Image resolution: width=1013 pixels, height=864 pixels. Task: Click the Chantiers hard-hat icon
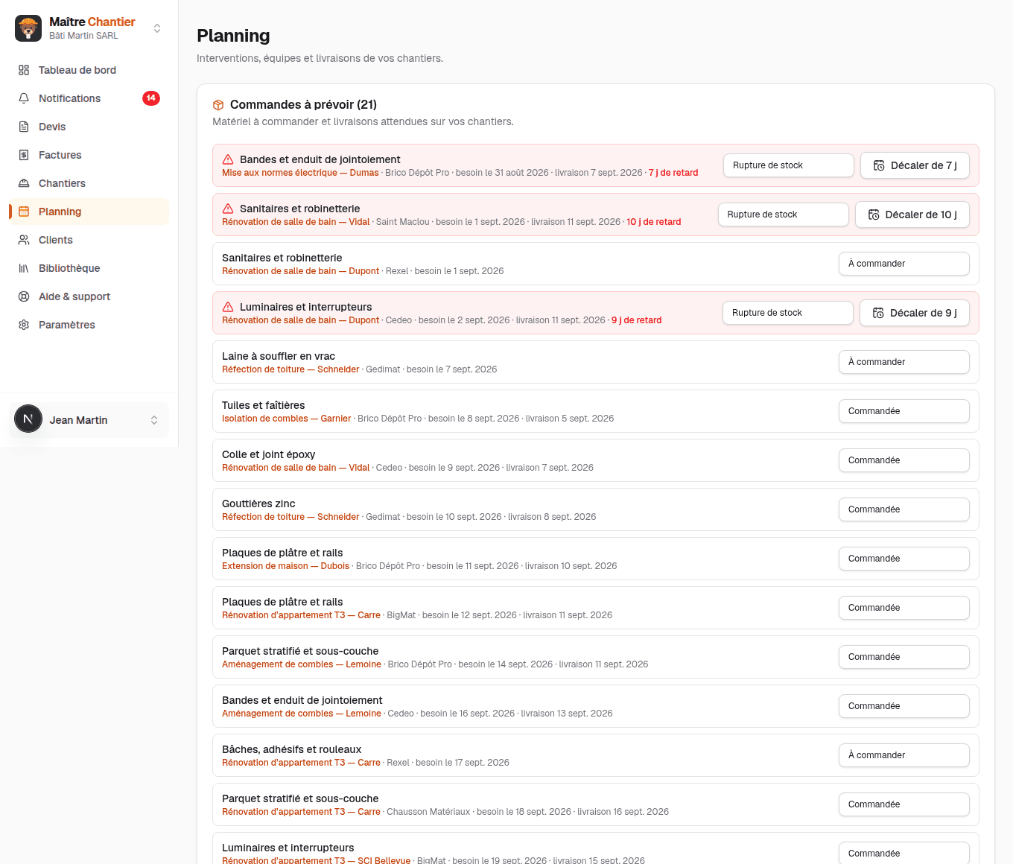click(x=24, y=183)
